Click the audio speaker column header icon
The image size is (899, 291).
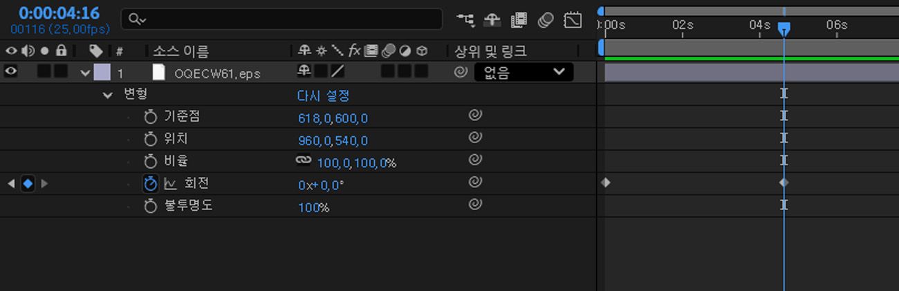pyautogui.click(x=28, y=50)
